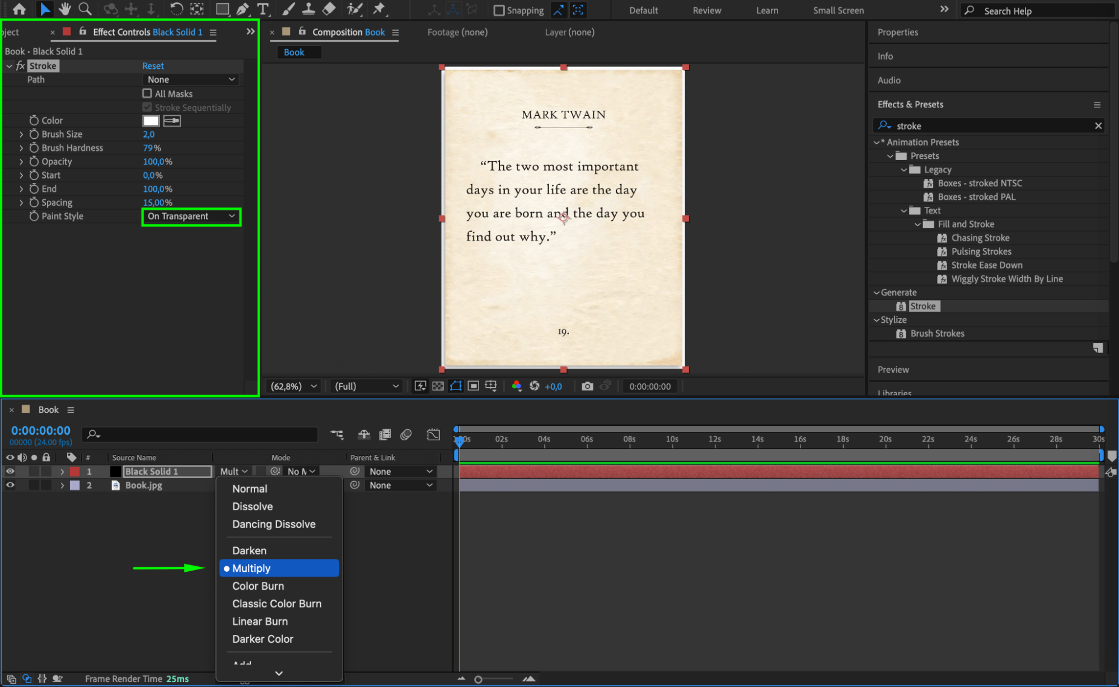Take snapshot with camera icon

(587, 386)
